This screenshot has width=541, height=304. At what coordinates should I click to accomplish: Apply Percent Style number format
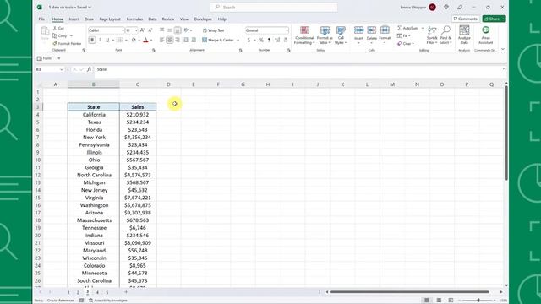261,40
